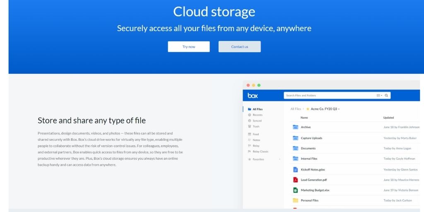Click the Recents clock icon
This screenshot has height=212, width=424.
pos(250,115)
